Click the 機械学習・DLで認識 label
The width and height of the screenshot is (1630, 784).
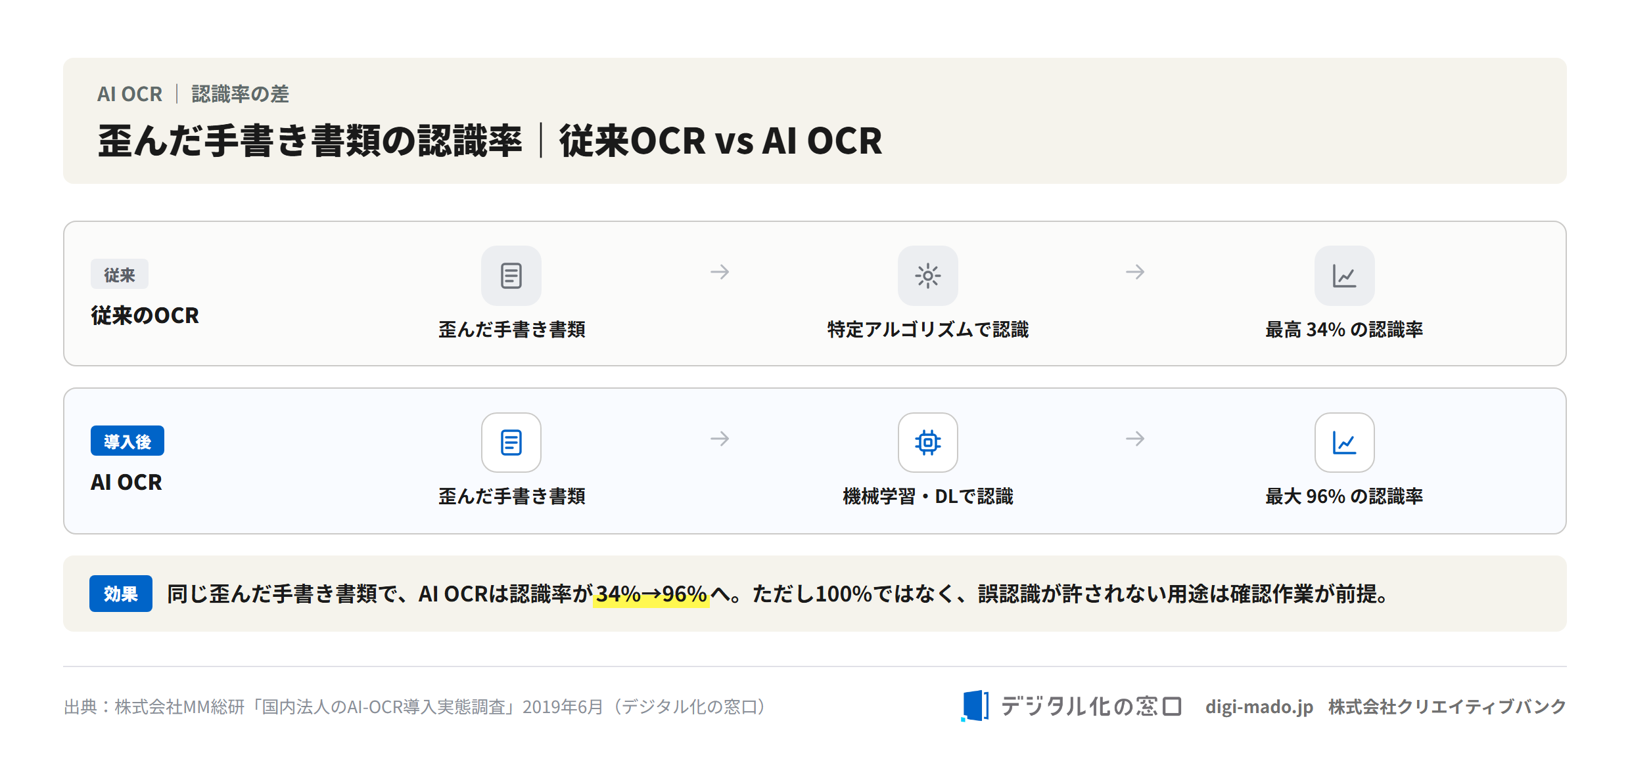coord(927,496)
